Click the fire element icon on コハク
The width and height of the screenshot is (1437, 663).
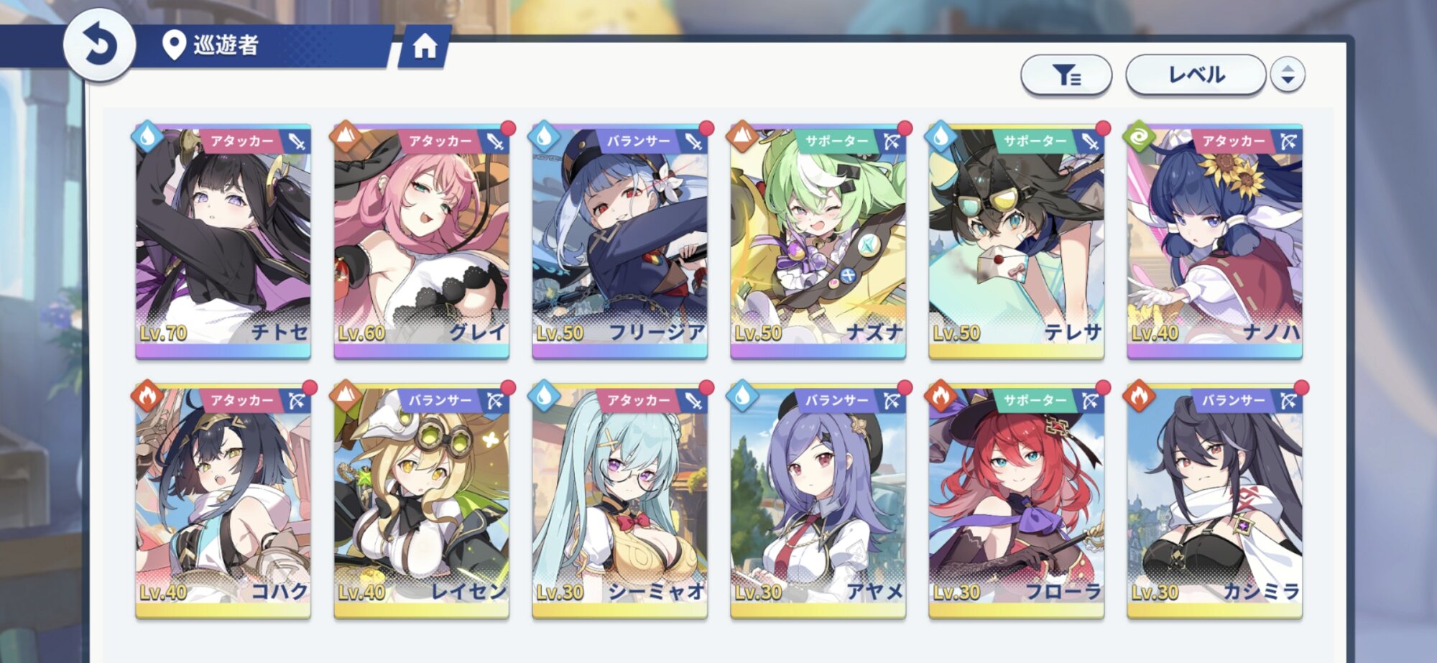(148, 395)
